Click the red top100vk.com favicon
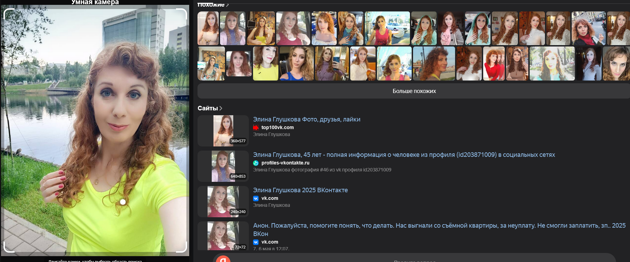This screenshot has width=630, height=262. [256, 127]
